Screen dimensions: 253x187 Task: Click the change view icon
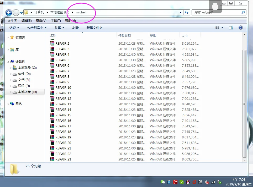pyautogui.click(x=217, y=28)
